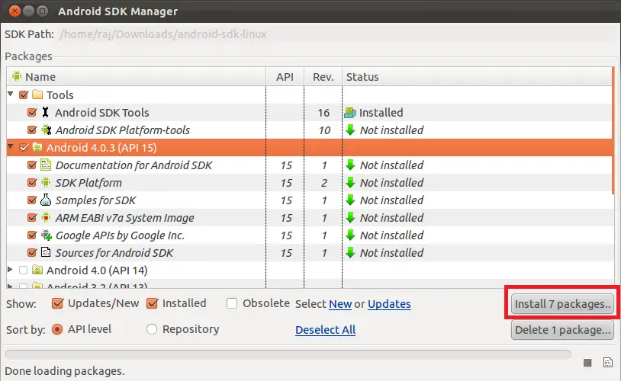Disable the Updates/New filter checkbox
Screen dimensions: 621x381
(57, 303)
